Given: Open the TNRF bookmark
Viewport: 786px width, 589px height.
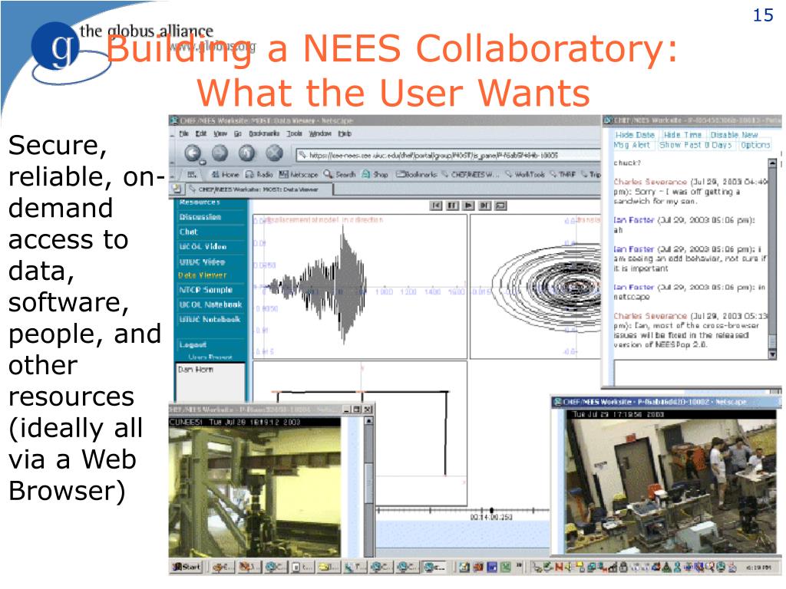Looking at the screenshot, I should [x=563, y=174].
